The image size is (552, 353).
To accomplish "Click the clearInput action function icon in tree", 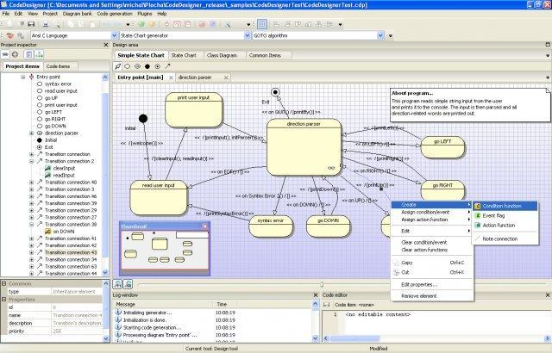I will [x=48, y=168].
